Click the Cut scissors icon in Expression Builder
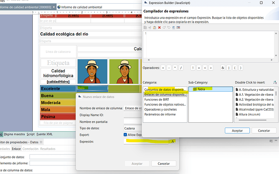 tap(150, 27)
